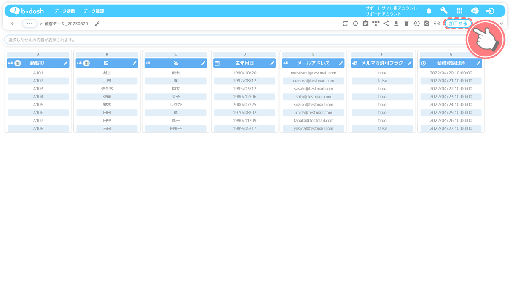Viewport: 510px width, 286px height.
Task: Expand the chevron at toolbar right end
Action: (501, 24)
